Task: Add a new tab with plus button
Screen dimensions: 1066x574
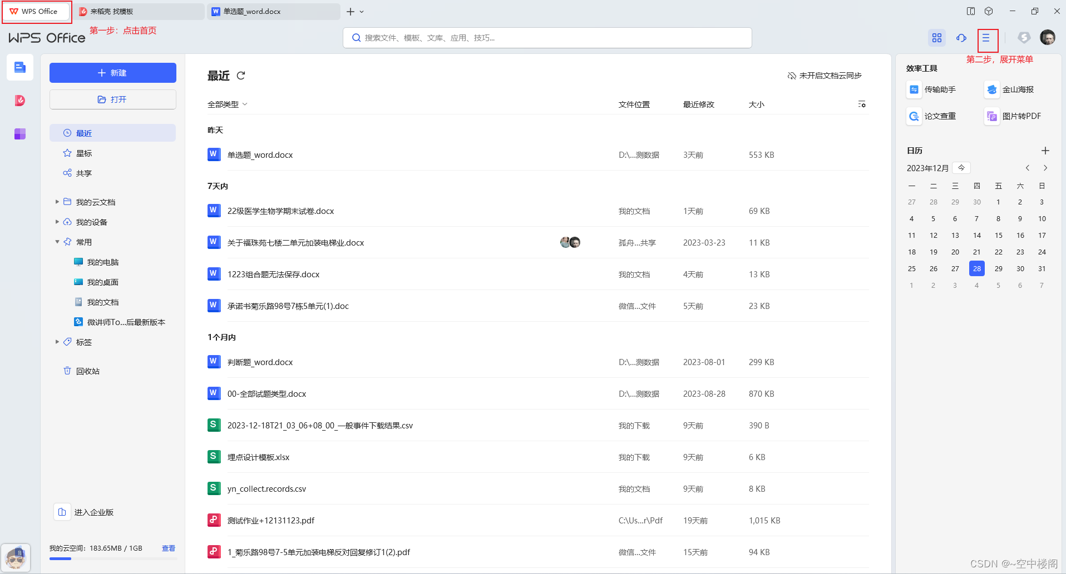Action: 351,12
